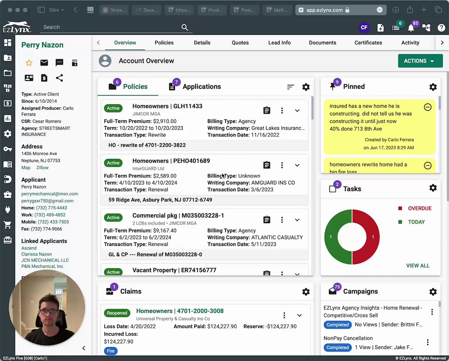Open clipboard icon for Homeowners GLH11433
The height and width of the screenshot is (361, 449).
(267, 110)
